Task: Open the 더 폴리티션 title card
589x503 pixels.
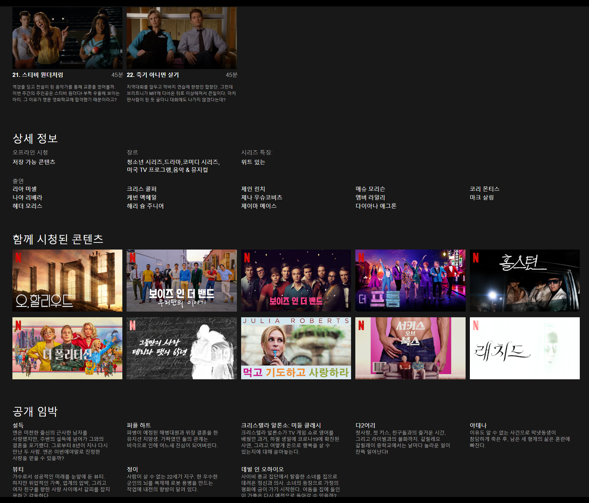Action: coord(67,348)
